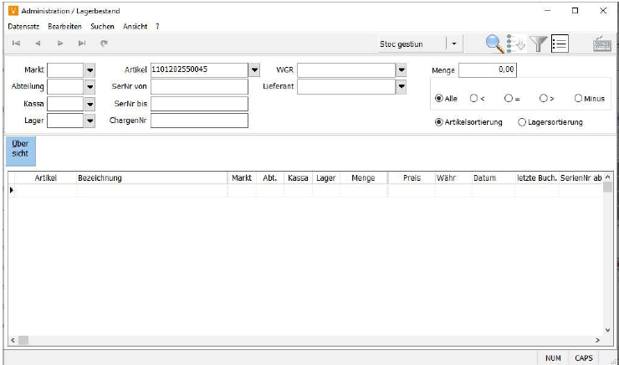Click the keyboard icon in toolbar

coord(601,44)
